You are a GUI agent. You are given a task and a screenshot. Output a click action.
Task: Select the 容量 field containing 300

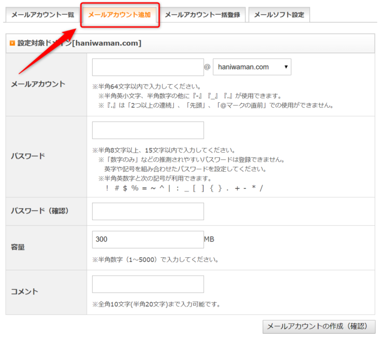[148, 240]
